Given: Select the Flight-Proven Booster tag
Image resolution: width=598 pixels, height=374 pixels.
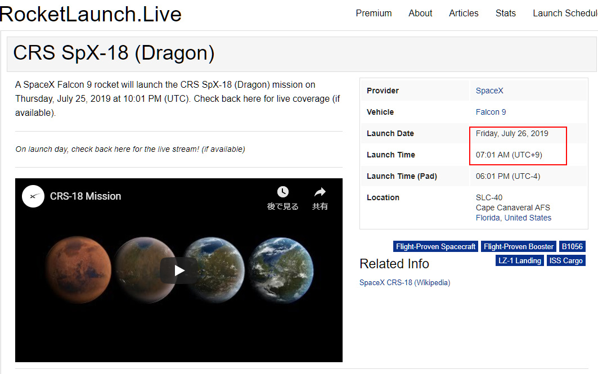Looking at the screenshot, I should coord(518,246).
